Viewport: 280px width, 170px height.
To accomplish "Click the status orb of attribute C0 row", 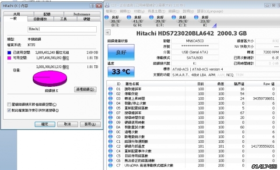I will (110, 137).
